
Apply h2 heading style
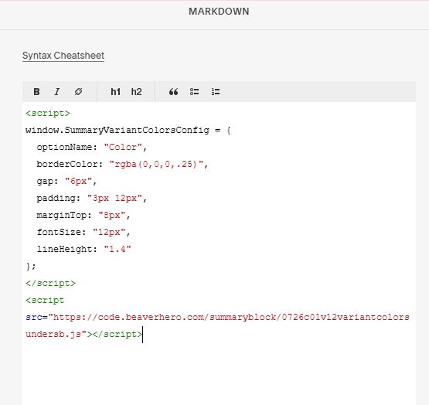[x=136, y=92]
